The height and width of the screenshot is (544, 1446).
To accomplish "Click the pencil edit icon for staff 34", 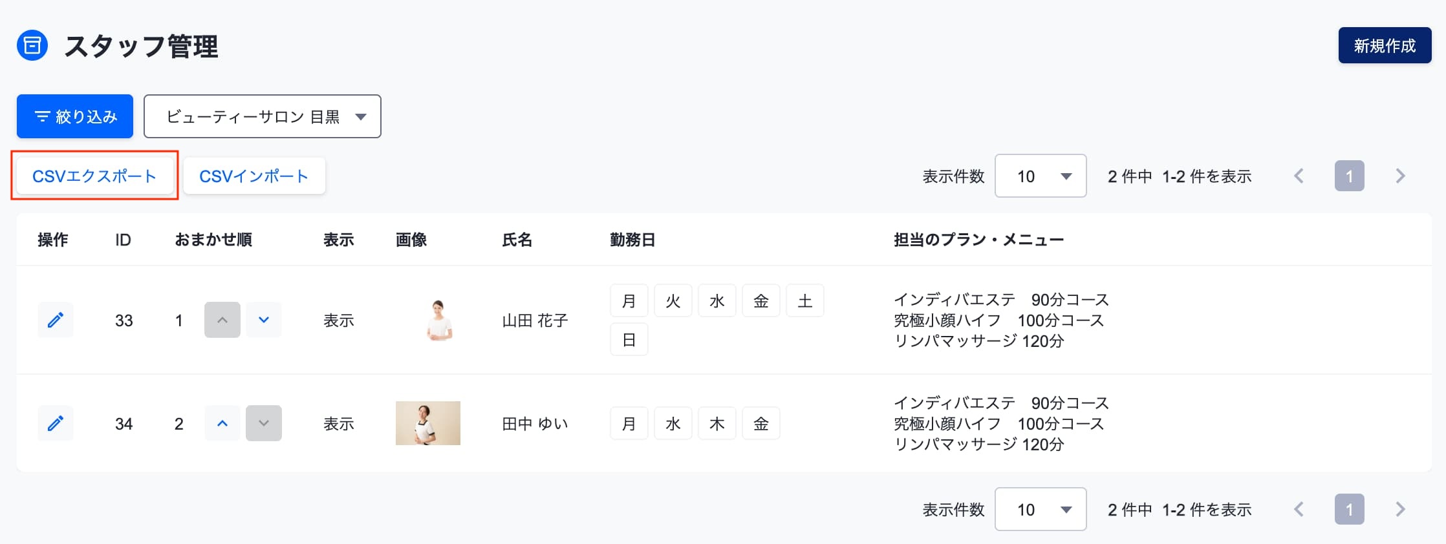I will pyautogui.click(x=56, y=423).
